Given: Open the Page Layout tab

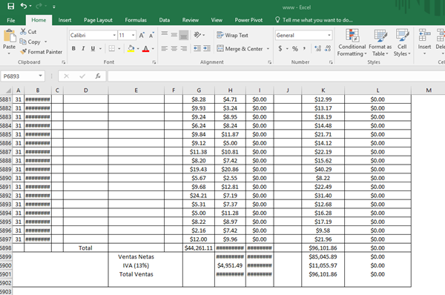Looking at the screenshot, I should [98, 20].
